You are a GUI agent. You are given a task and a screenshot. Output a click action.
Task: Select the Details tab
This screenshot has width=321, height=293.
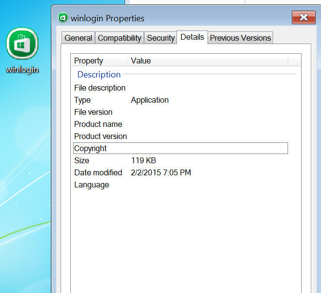point(192,37)
